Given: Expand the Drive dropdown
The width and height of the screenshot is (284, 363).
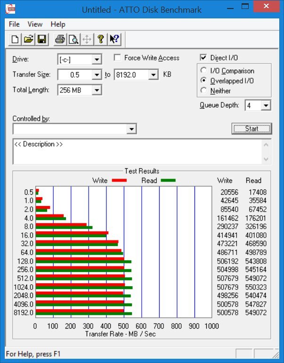Looking at the screenshot, I should (x=97, y=60).
